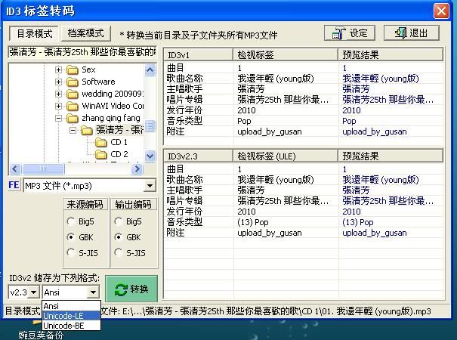This screenshot has height=340, width=457.
Task: Click the Software folder icon
Action: [73, 82]
